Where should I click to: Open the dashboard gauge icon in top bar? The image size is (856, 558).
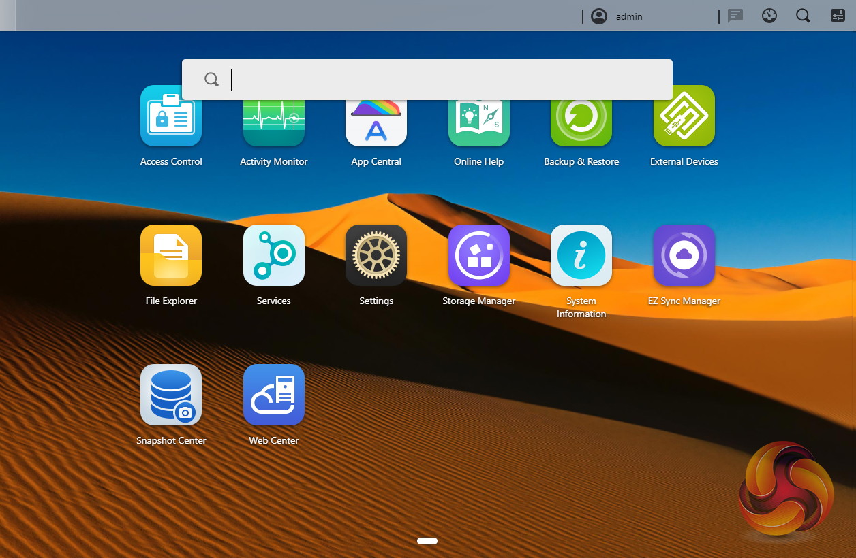pyautogui.click(x=769, y=16)
